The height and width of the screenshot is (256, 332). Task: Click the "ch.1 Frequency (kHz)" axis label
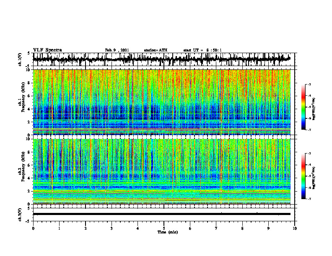[x=22, y=97]
